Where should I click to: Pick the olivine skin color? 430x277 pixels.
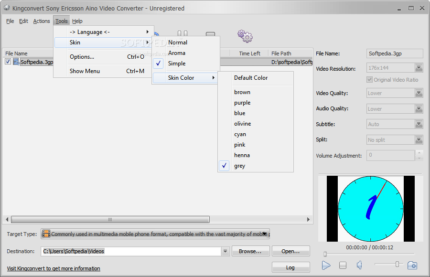pos(256,124)
